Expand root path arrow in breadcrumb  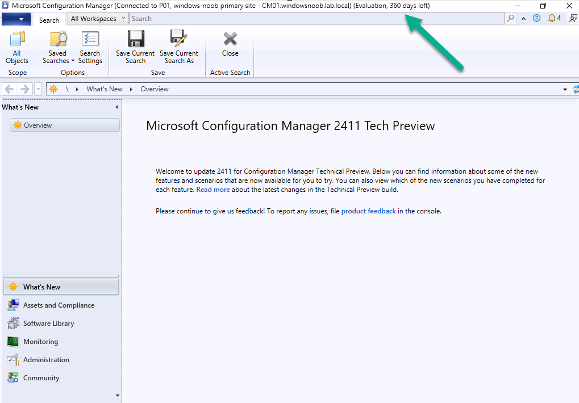[77, 89]
